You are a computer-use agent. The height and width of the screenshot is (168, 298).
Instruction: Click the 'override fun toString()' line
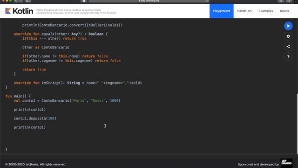tap(78, 83)
